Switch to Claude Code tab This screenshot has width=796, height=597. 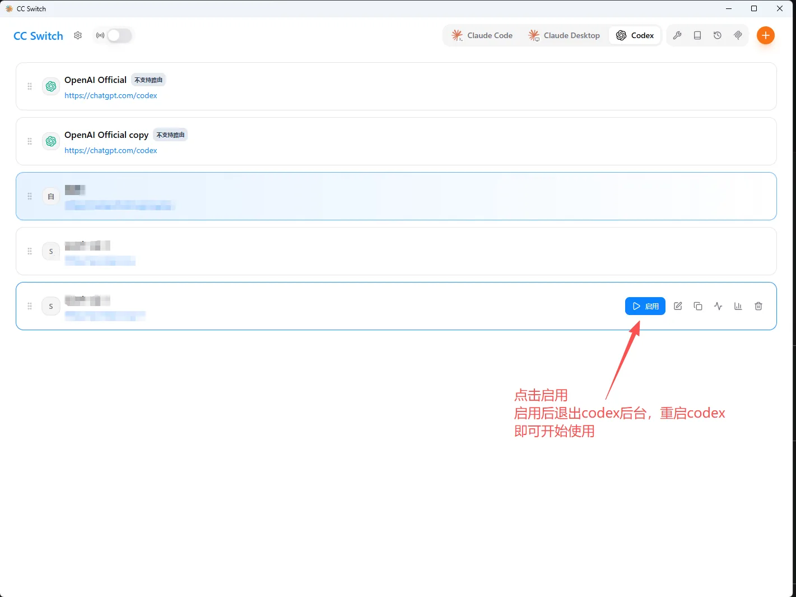pos(482,35)
